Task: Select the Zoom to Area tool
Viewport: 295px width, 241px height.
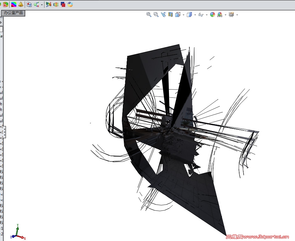Action: coord(156,14)
